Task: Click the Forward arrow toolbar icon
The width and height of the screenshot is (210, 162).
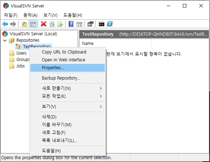Action: [13, 24]
